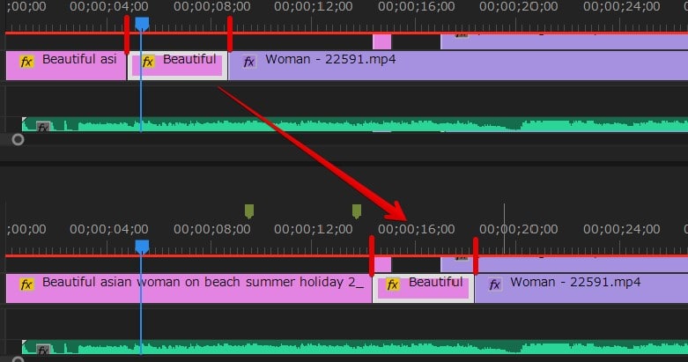
Task: Click fx badge on selected 'Beautiful' clip, upper timeline
Action: point(148,62)
